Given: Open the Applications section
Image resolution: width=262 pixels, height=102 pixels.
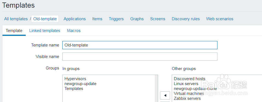Looking at the screenshot, I should click(75, 19).
